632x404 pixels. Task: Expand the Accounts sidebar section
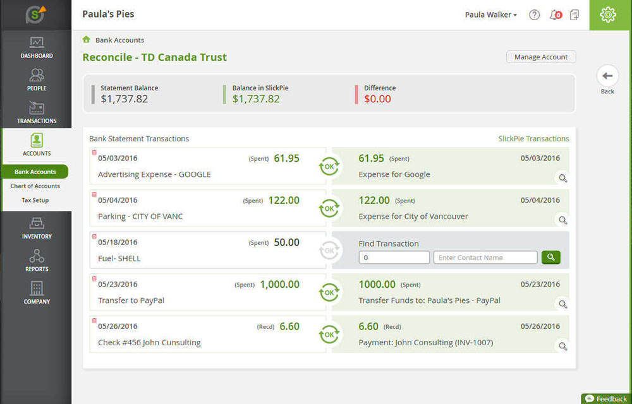(37, 145)
